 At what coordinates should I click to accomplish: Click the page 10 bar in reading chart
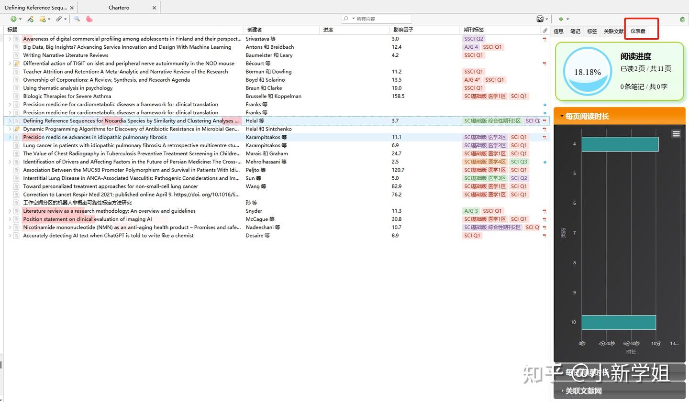point(619,322)
